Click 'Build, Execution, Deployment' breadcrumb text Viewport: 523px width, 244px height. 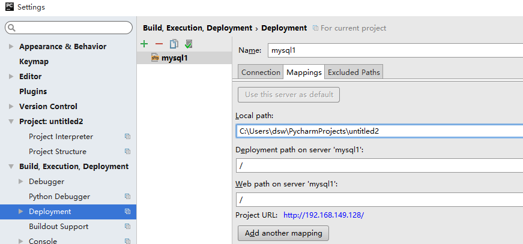pos(198,28)
